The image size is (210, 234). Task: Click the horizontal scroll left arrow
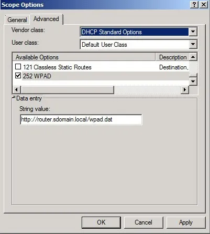[16, 90]
